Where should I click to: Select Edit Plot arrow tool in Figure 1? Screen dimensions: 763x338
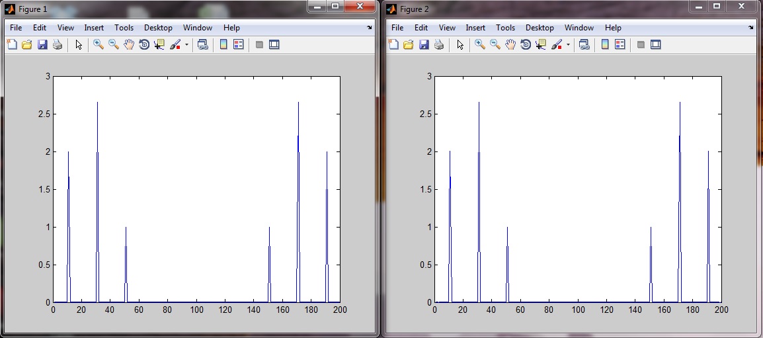pyautogui.click(x=79, y=45)
